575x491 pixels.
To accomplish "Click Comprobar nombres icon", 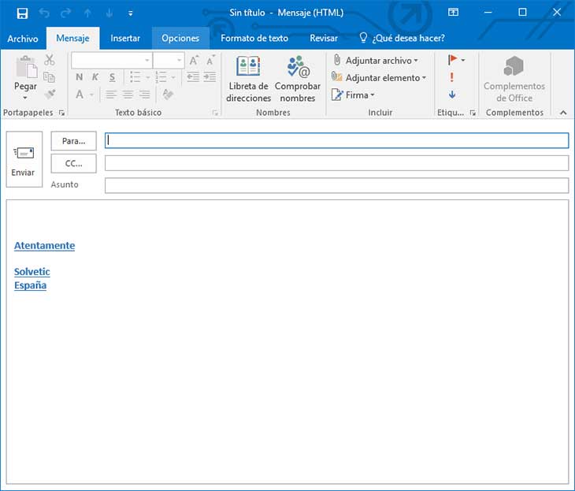I will 298,79.
